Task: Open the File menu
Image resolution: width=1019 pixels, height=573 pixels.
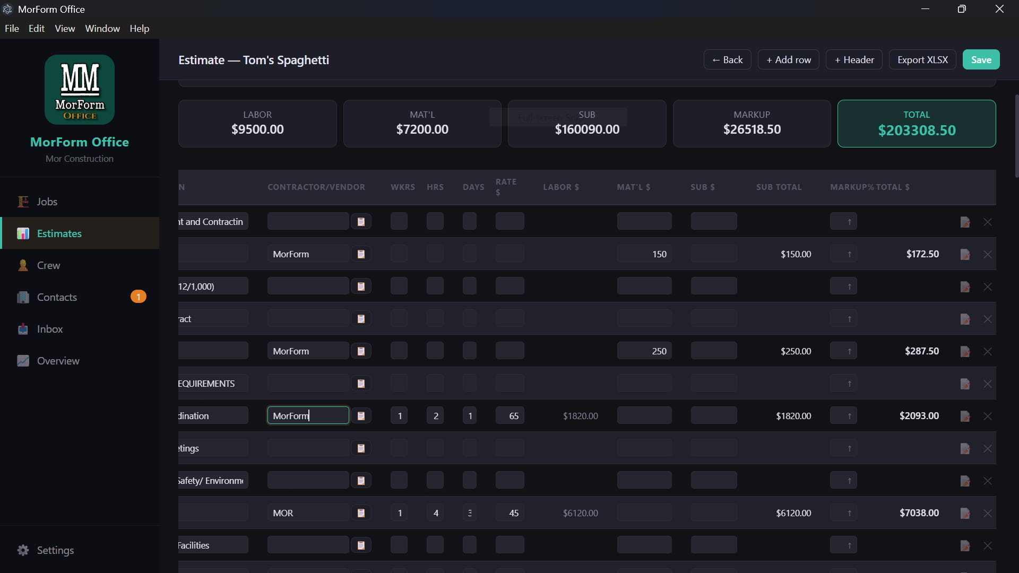Action: 12,29
